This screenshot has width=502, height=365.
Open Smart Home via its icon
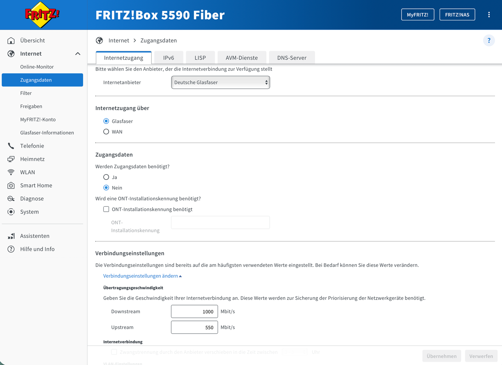[11, 186]
